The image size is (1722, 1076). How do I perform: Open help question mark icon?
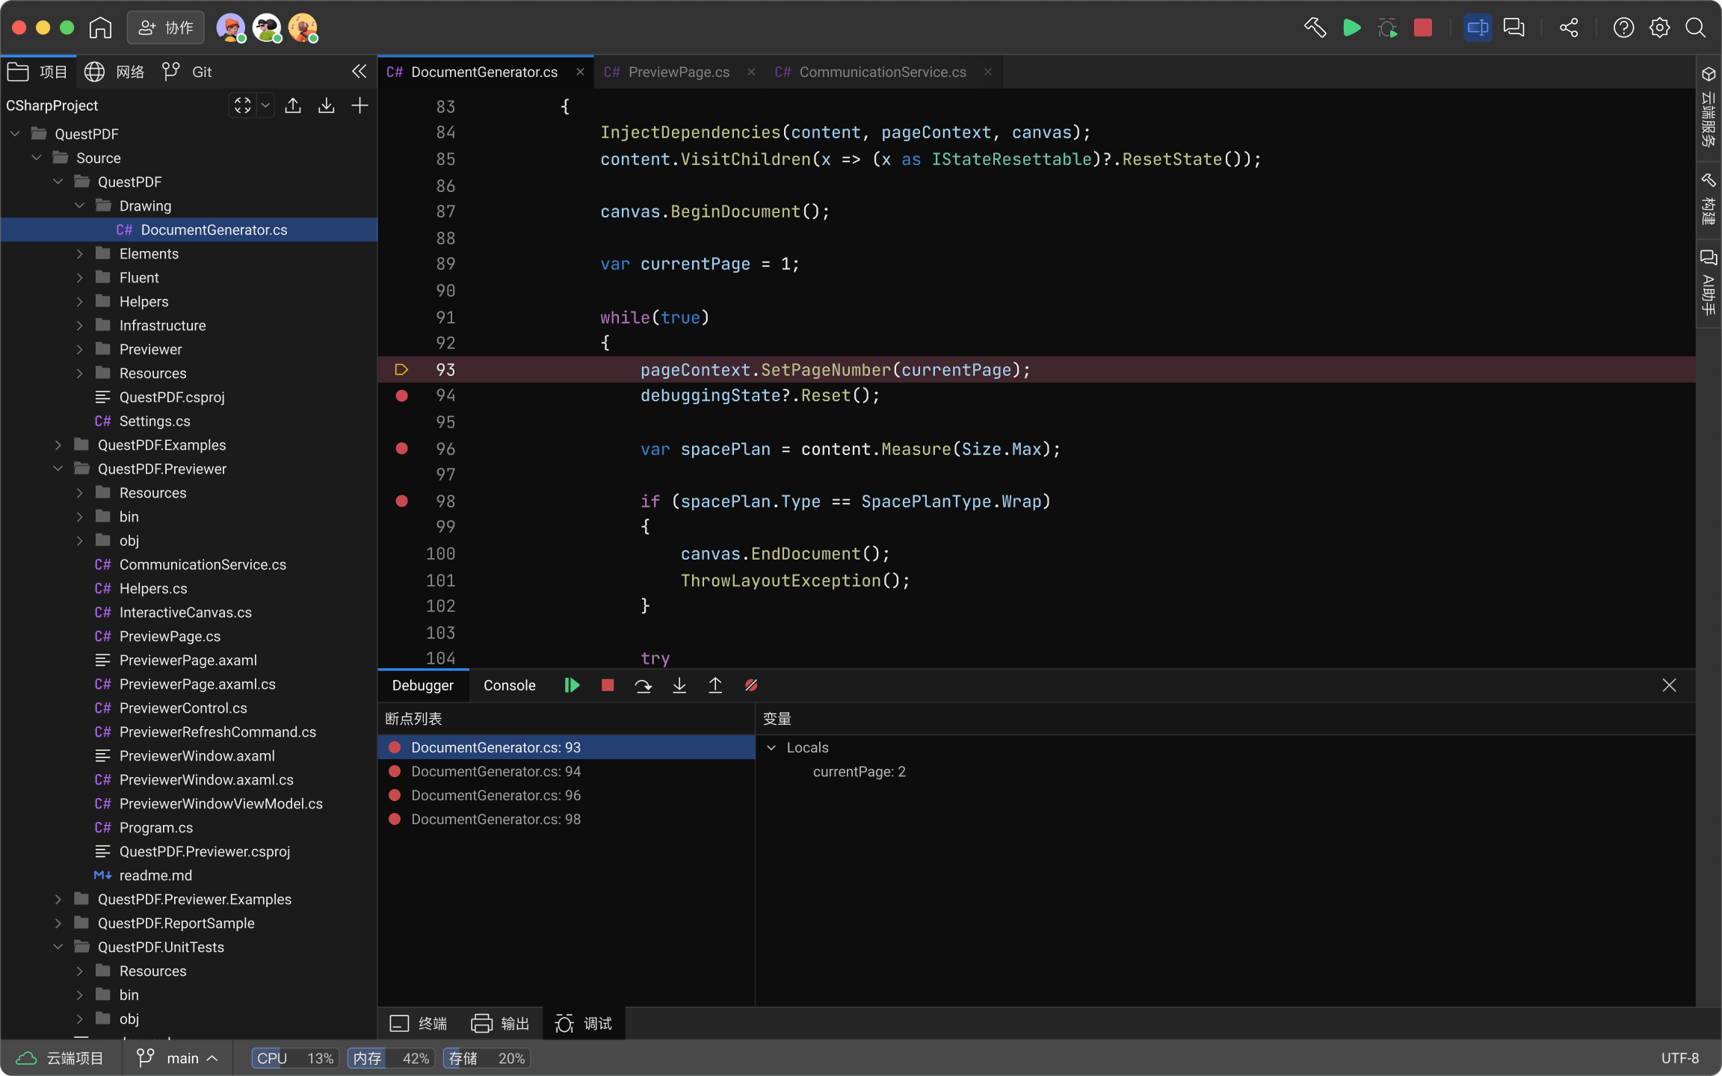click(1623, 28)
